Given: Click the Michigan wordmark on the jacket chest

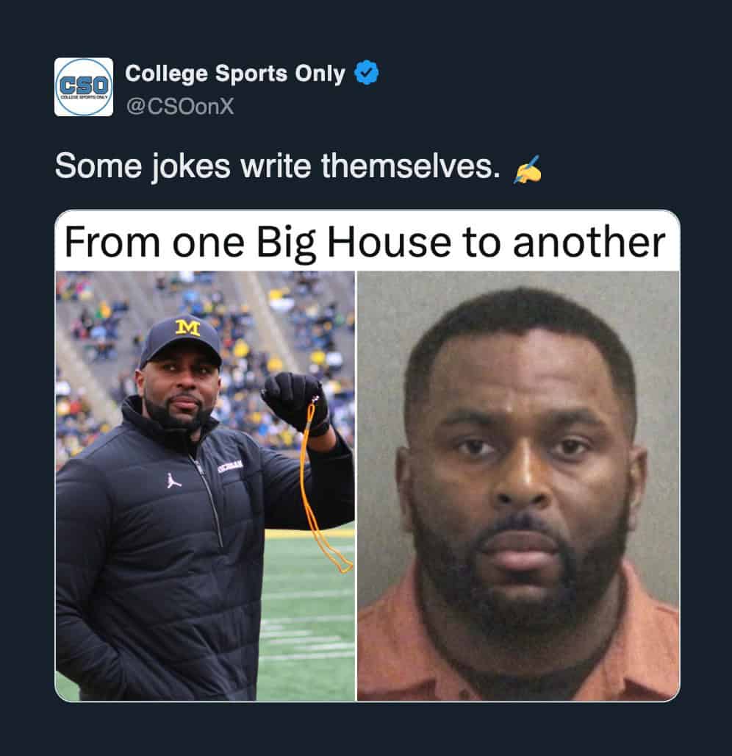Looking at the screenshot, I should [x=231, y=463].
